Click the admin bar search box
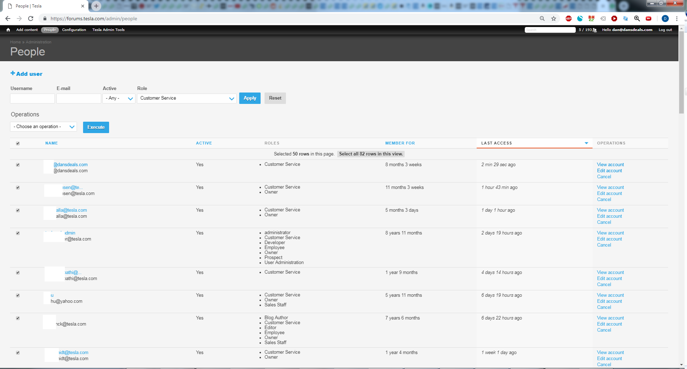 pyautogui.click(x=550, y=30)
